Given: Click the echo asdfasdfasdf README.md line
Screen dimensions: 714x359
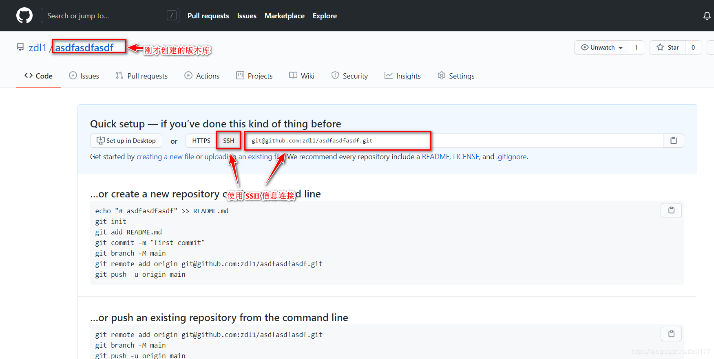Looking at the screenshot, I should click(x=162, y=211).
